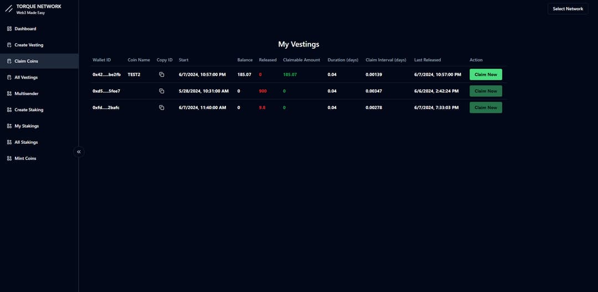Click the Multisender sidebar icon

(x=9, y=93)
